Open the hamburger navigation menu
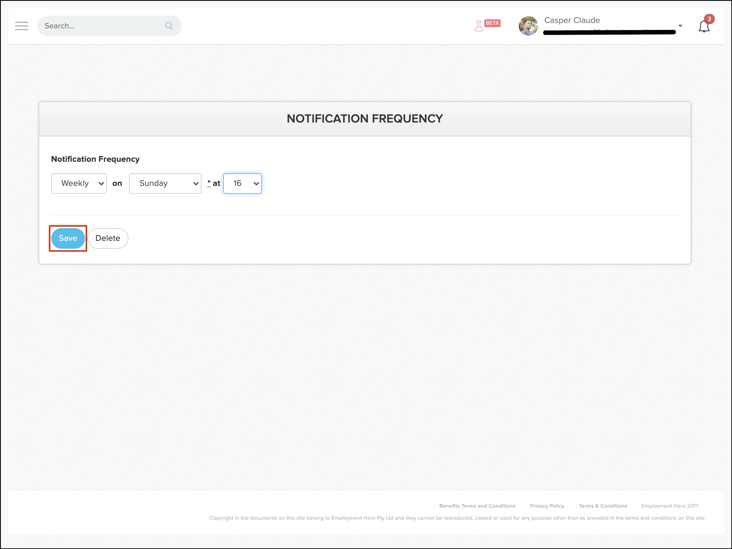The image size is (732, 549). (21, 26)
